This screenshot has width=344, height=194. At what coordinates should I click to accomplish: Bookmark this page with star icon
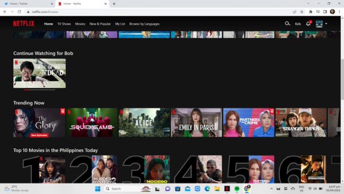[x=302, y=12]
